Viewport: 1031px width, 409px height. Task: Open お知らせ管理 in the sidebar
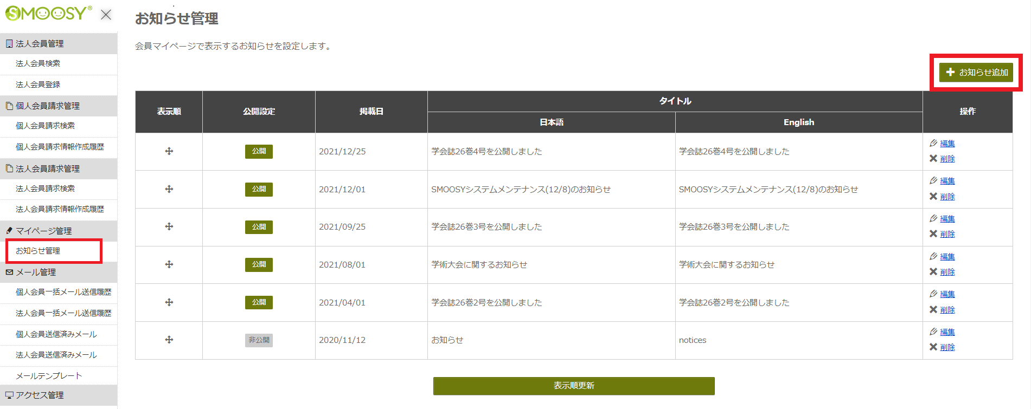(x=38, y=251)
